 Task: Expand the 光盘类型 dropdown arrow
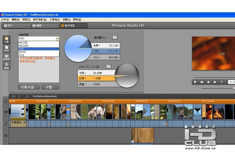pyautogui.click(x=57, y=39)
